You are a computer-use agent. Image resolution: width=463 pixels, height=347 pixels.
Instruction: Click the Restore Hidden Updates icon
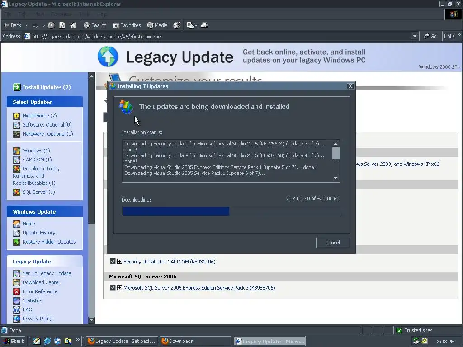(x=17, y=242)
